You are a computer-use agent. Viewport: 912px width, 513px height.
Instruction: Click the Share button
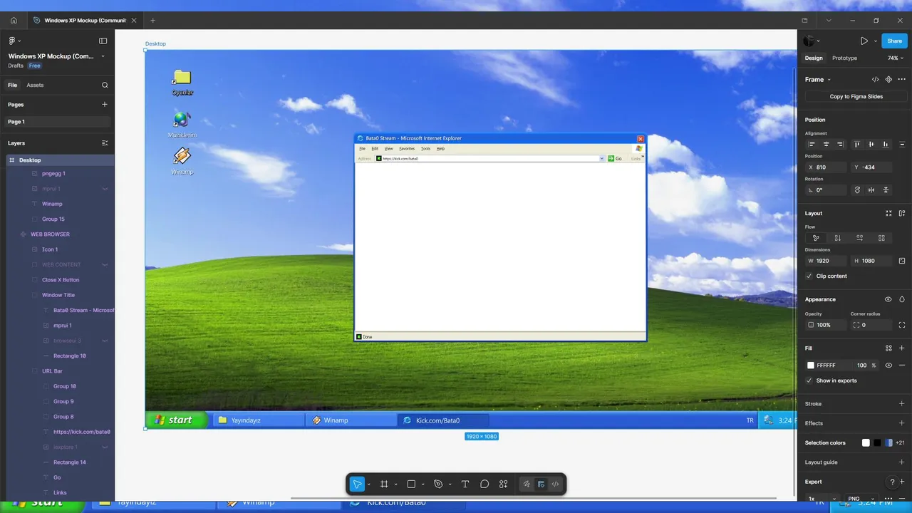pyautogui.click(x=894, y=41)
